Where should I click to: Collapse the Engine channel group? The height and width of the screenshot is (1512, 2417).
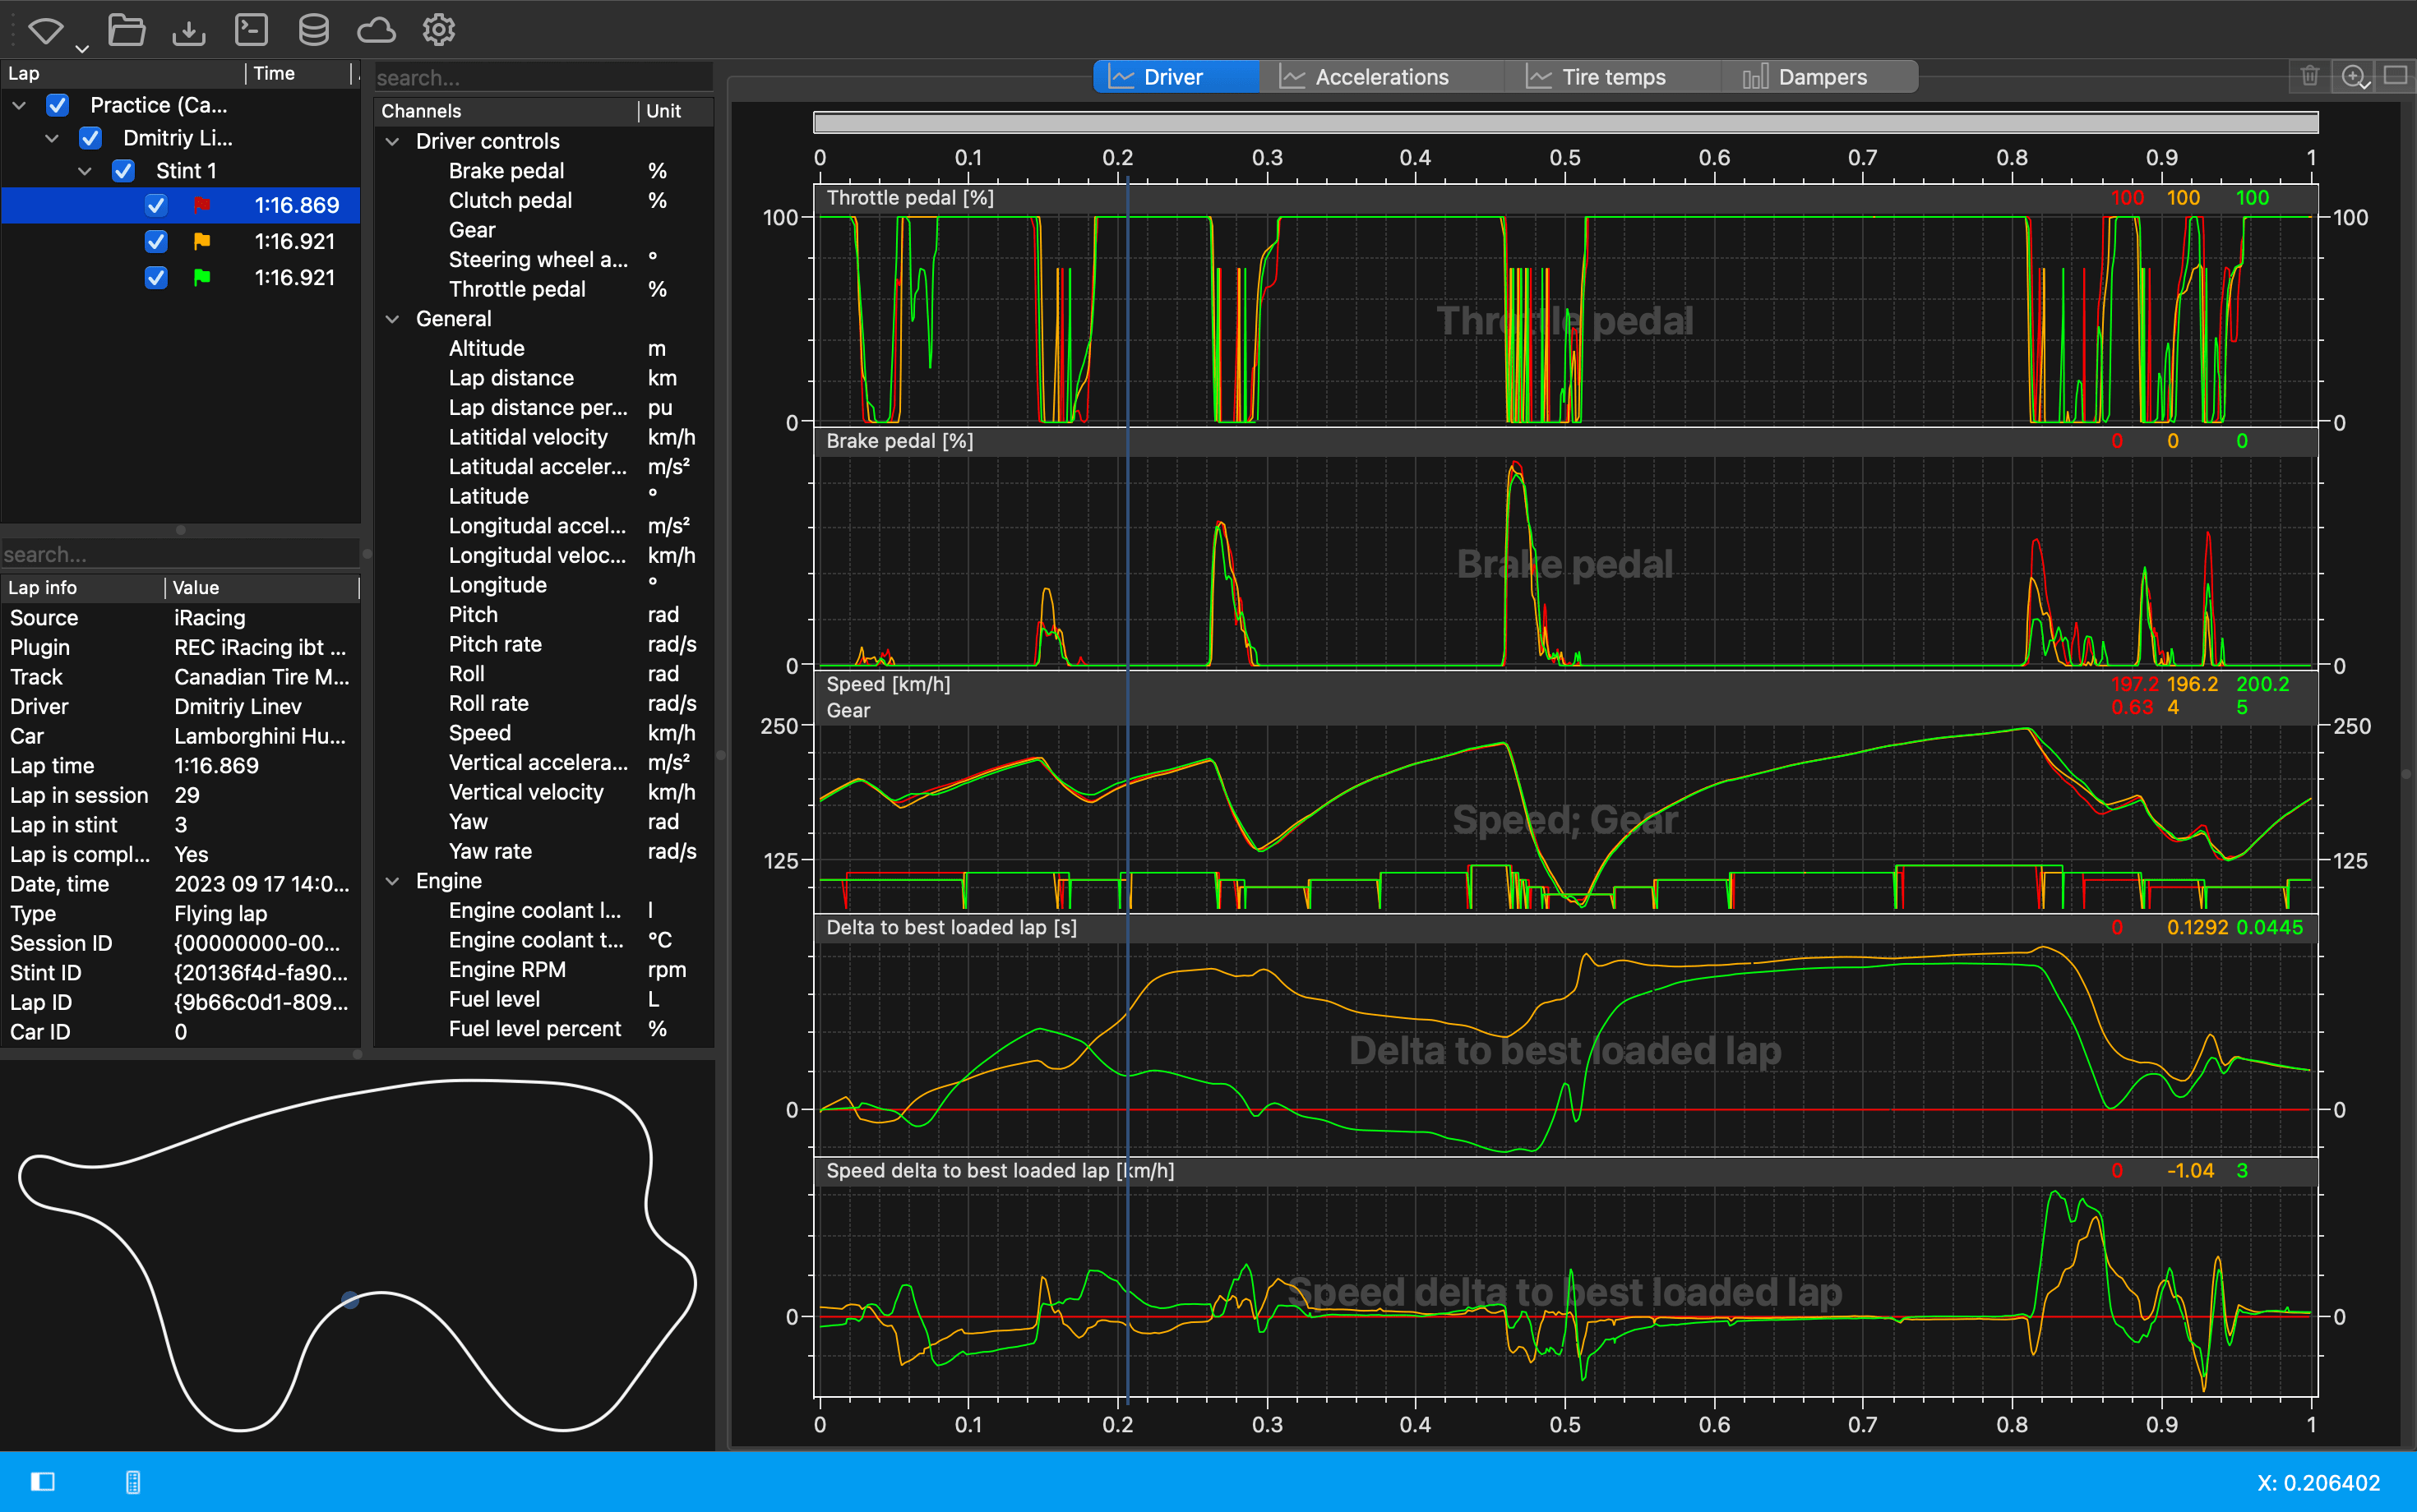(393, 881)
